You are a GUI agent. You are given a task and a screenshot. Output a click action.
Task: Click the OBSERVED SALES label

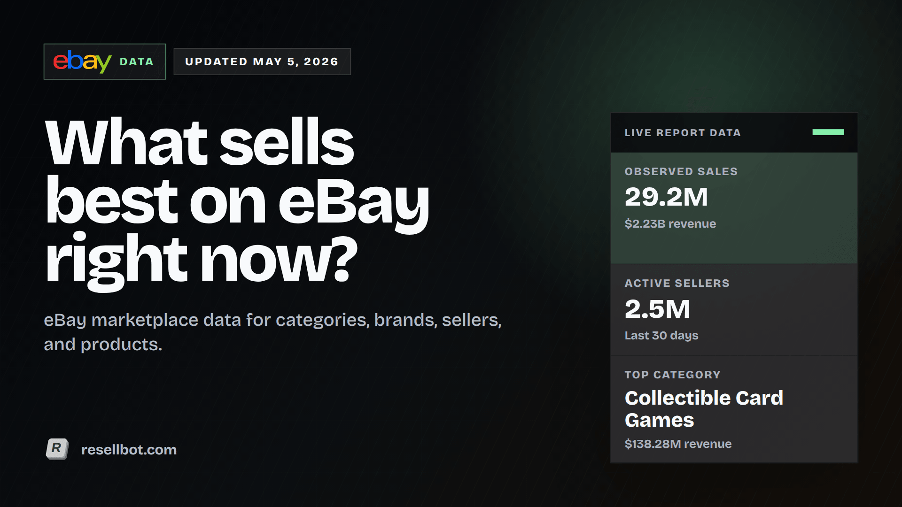click(x=681, y=172)
